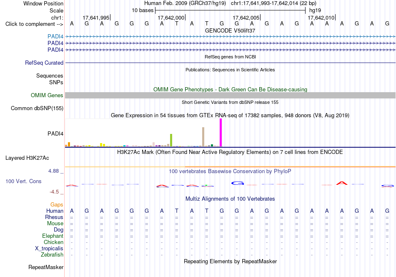
Task: Click the Window Position label
Action: [43, 3]
